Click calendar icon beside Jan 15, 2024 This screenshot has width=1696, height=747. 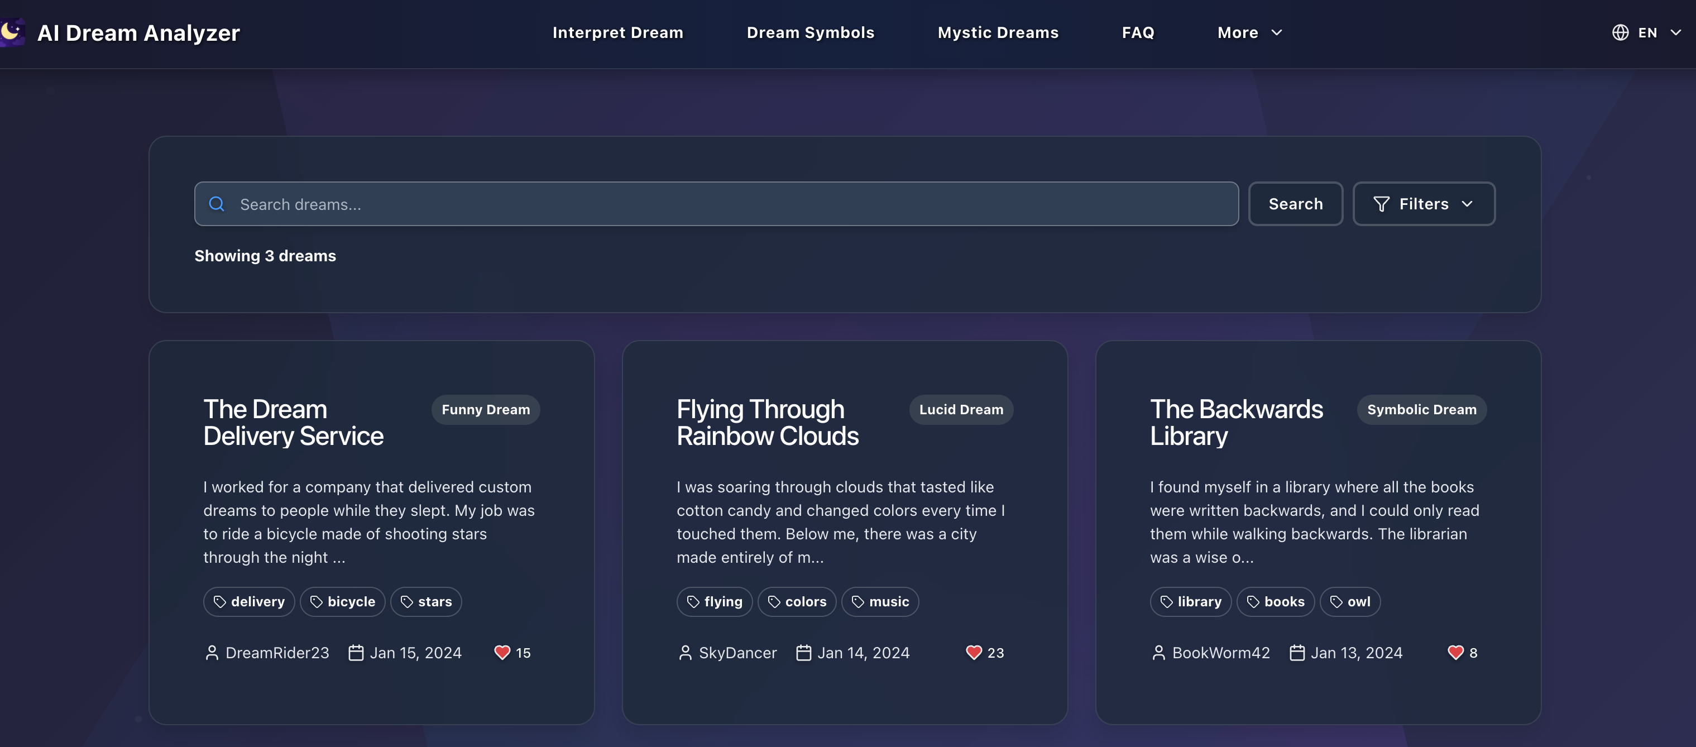[x=356, y=652]
